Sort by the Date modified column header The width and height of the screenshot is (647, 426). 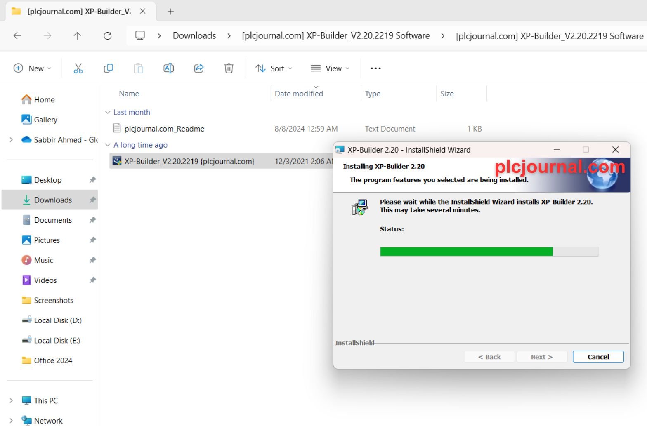[x=299, y=94]
